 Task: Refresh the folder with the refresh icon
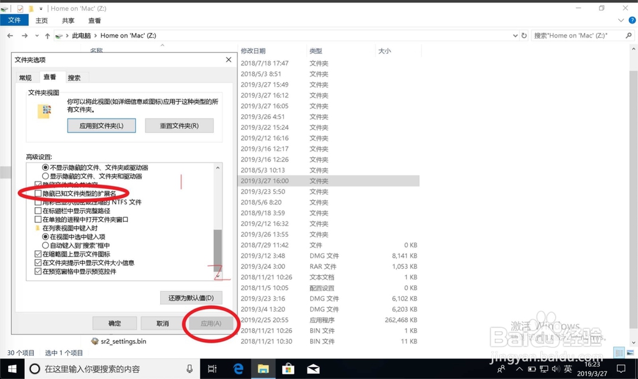524,36
